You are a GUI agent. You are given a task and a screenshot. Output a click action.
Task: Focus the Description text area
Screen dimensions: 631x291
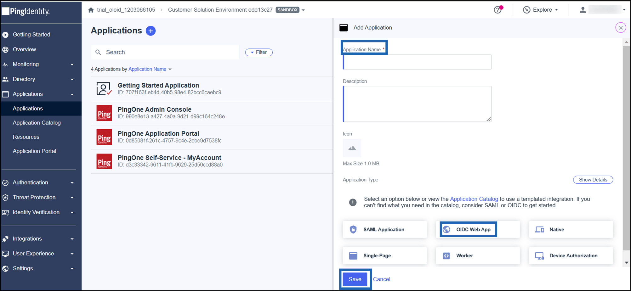pos(417,104)
